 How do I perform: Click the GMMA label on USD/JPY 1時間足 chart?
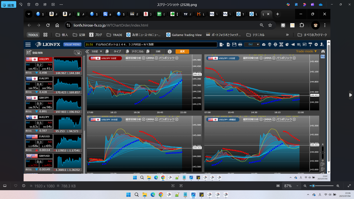click(267, 119)
